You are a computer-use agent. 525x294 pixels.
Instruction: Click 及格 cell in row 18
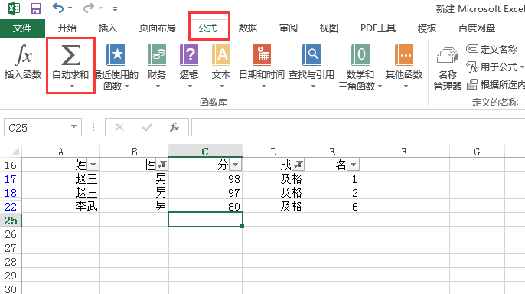(273, 192)
